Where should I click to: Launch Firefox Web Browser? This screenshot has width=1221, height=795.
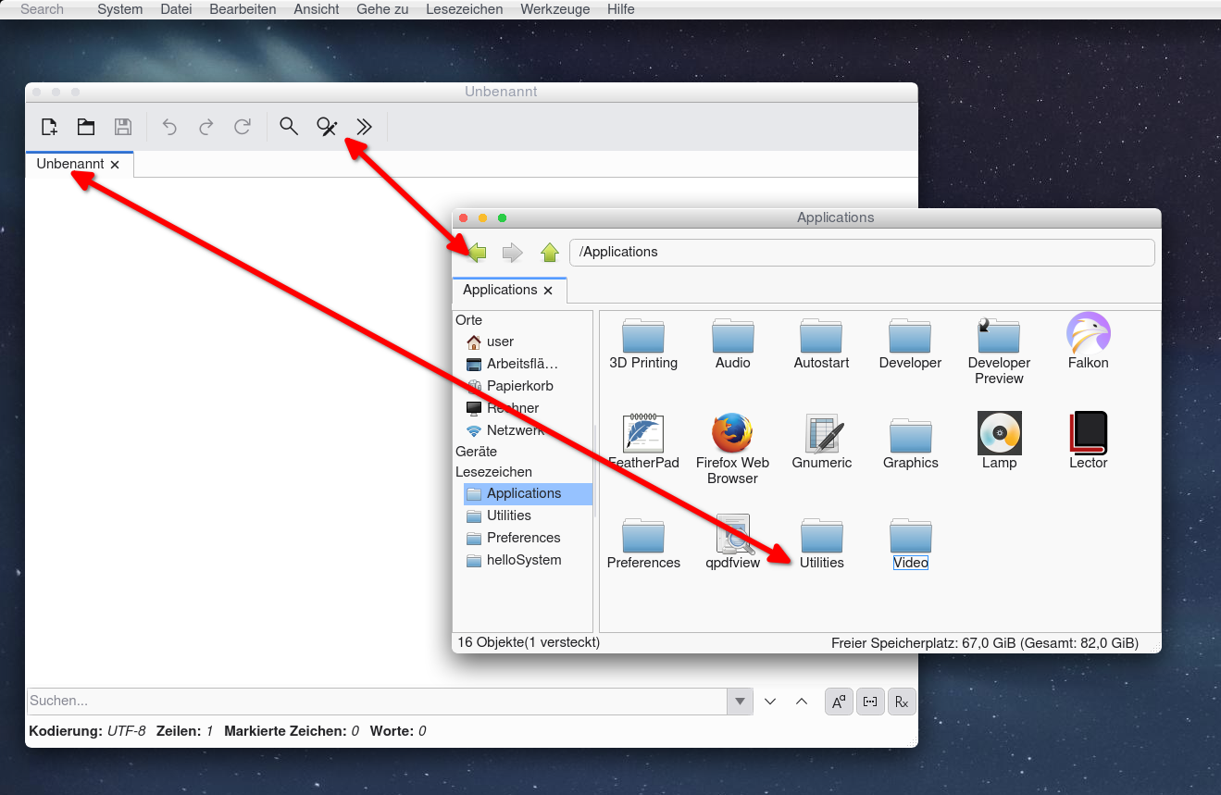[x=732, y=432]
